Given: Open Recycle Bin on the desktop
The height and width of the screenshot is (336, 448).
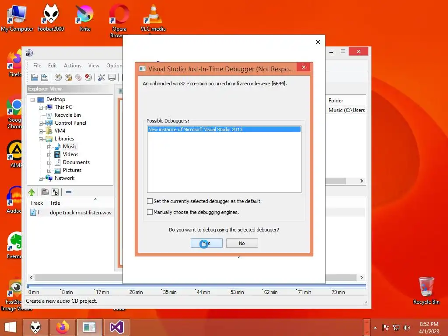Looking at the screenshot, I should [x=426, y=290].
